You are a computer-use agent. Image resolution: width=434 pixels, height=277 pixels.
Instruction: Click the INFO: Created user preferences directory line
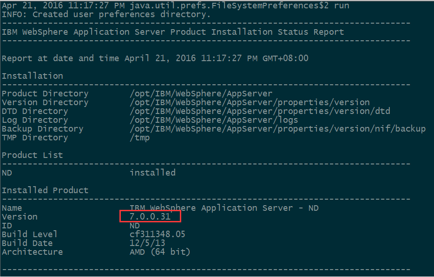[x=106, y=14]
